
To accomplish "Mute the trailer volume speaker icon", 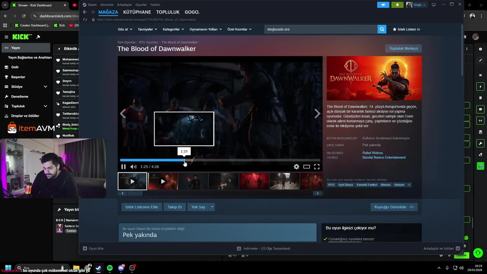I will [x=134, y=167].
